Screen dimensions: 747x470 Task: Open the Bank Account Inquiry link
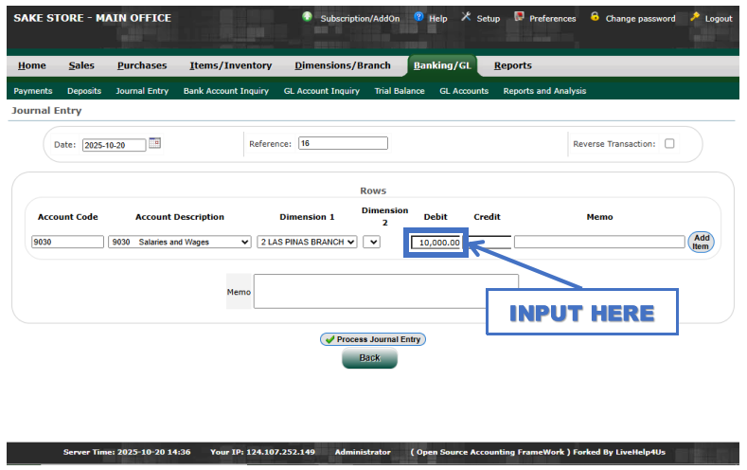[226, 91]
